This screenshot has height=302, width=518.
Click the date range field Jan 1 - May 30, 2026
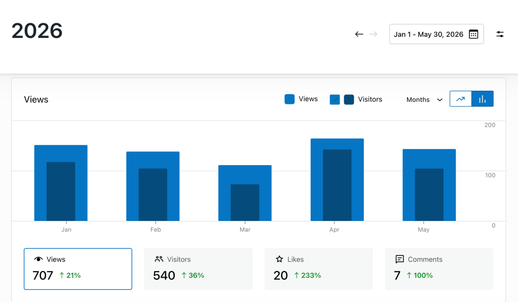click(436, 34)
